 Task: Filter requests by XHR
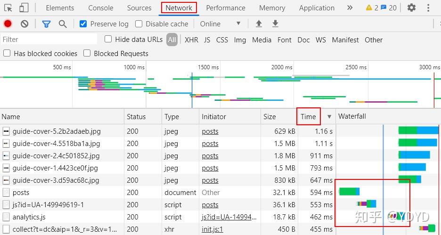click(191, 40)
